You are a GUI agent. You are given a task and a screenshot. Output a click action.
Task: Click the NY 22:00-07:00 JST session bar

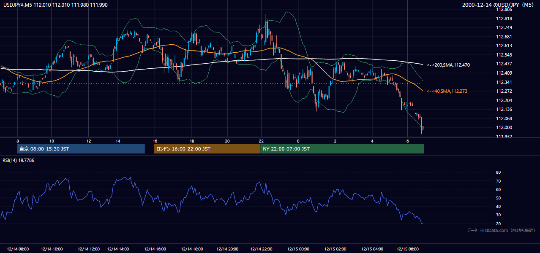342,149
